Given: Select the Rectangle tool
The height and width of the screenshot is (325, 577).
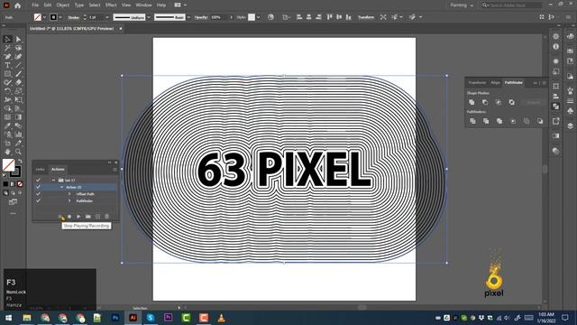Looking at the screenshot, I should (x=7, y=74).
